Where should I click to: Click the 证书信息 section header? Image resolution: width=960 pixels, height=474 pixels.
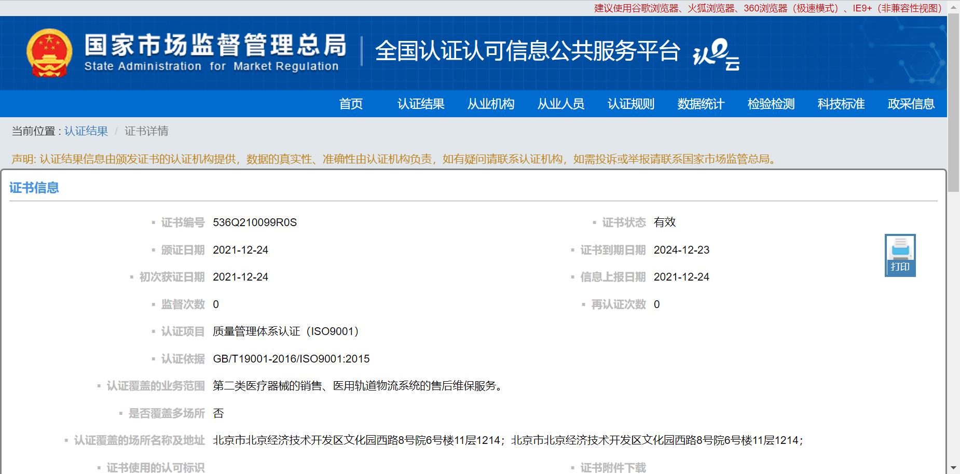[34, 188]
